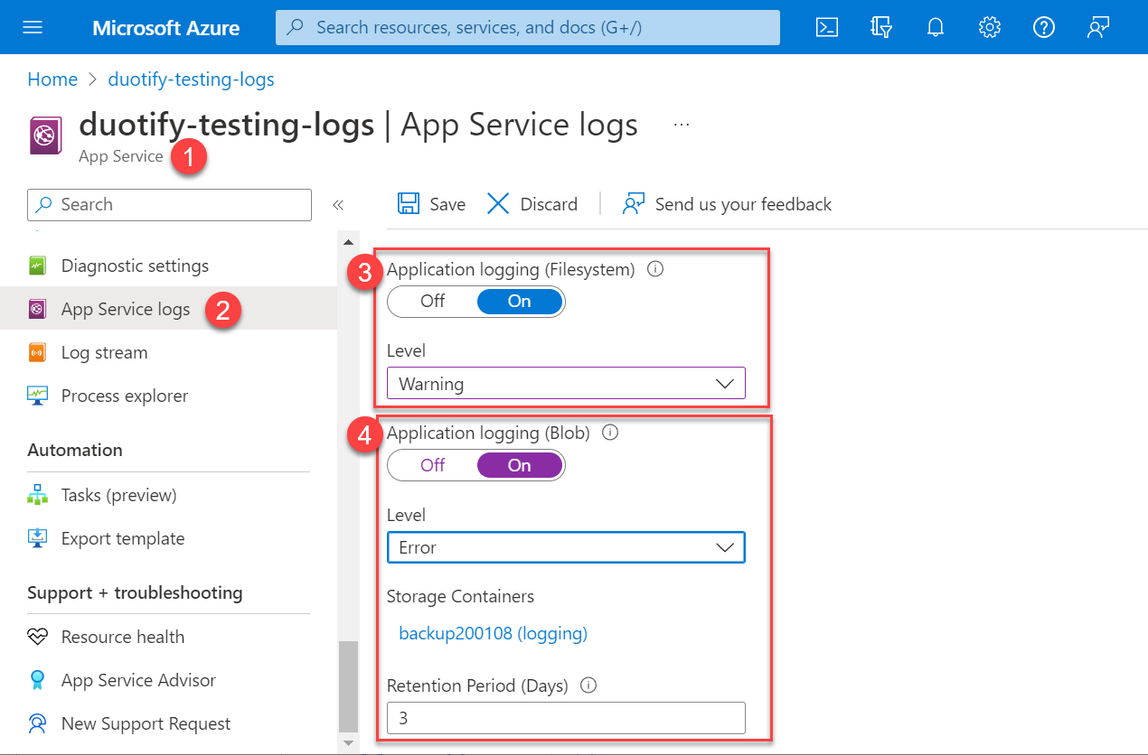Click the Process explorer icon
The width and height of the screenshot is (1148, 755).
coord(37,396)
